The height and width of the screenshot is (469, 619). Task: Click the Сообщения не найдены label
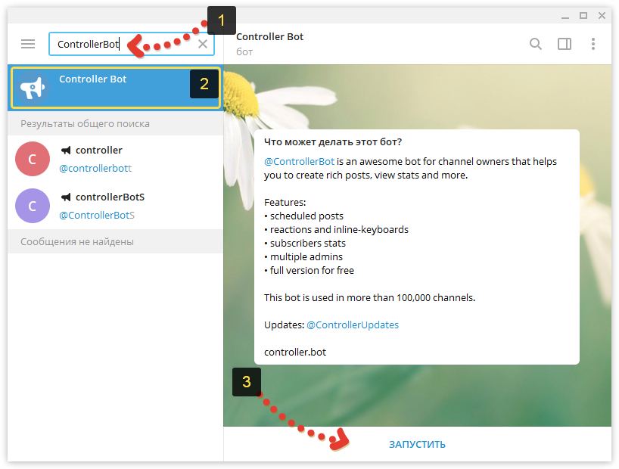(77, 241)
